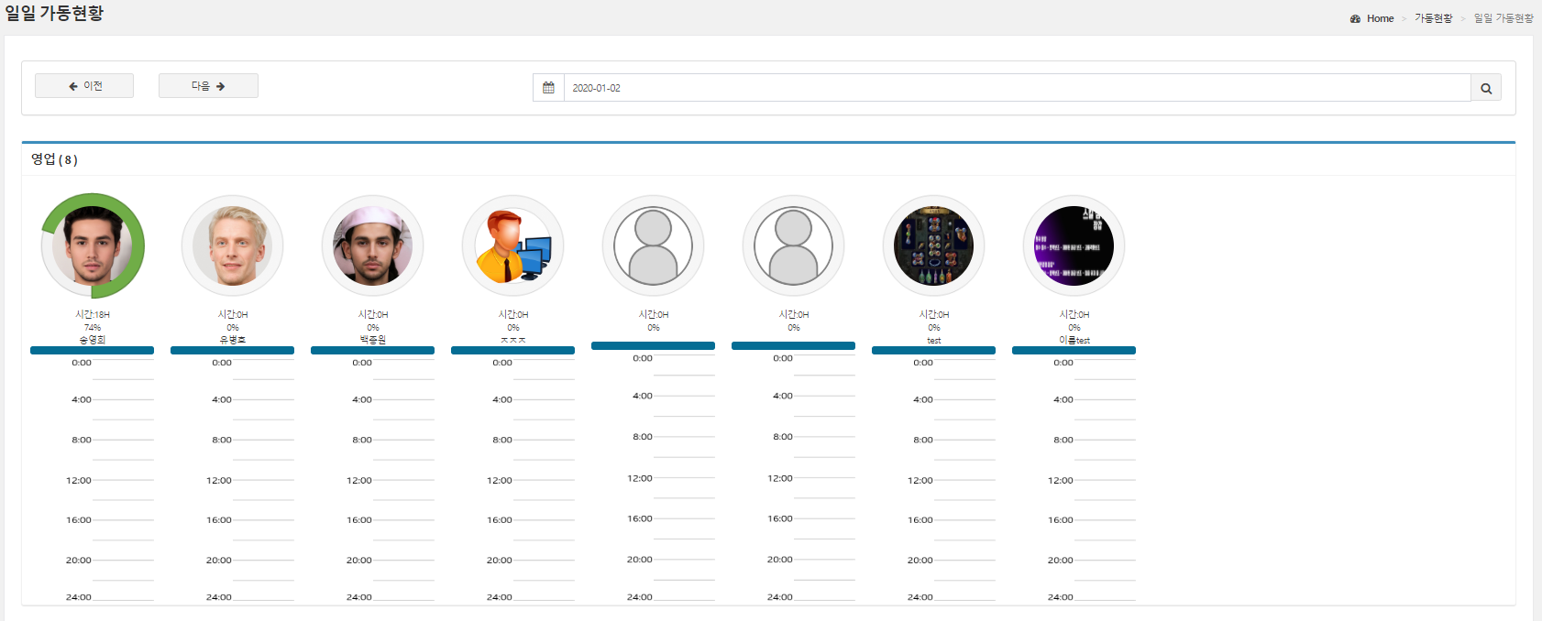Click the date field showing 2020-01-02

[1016, 88]
